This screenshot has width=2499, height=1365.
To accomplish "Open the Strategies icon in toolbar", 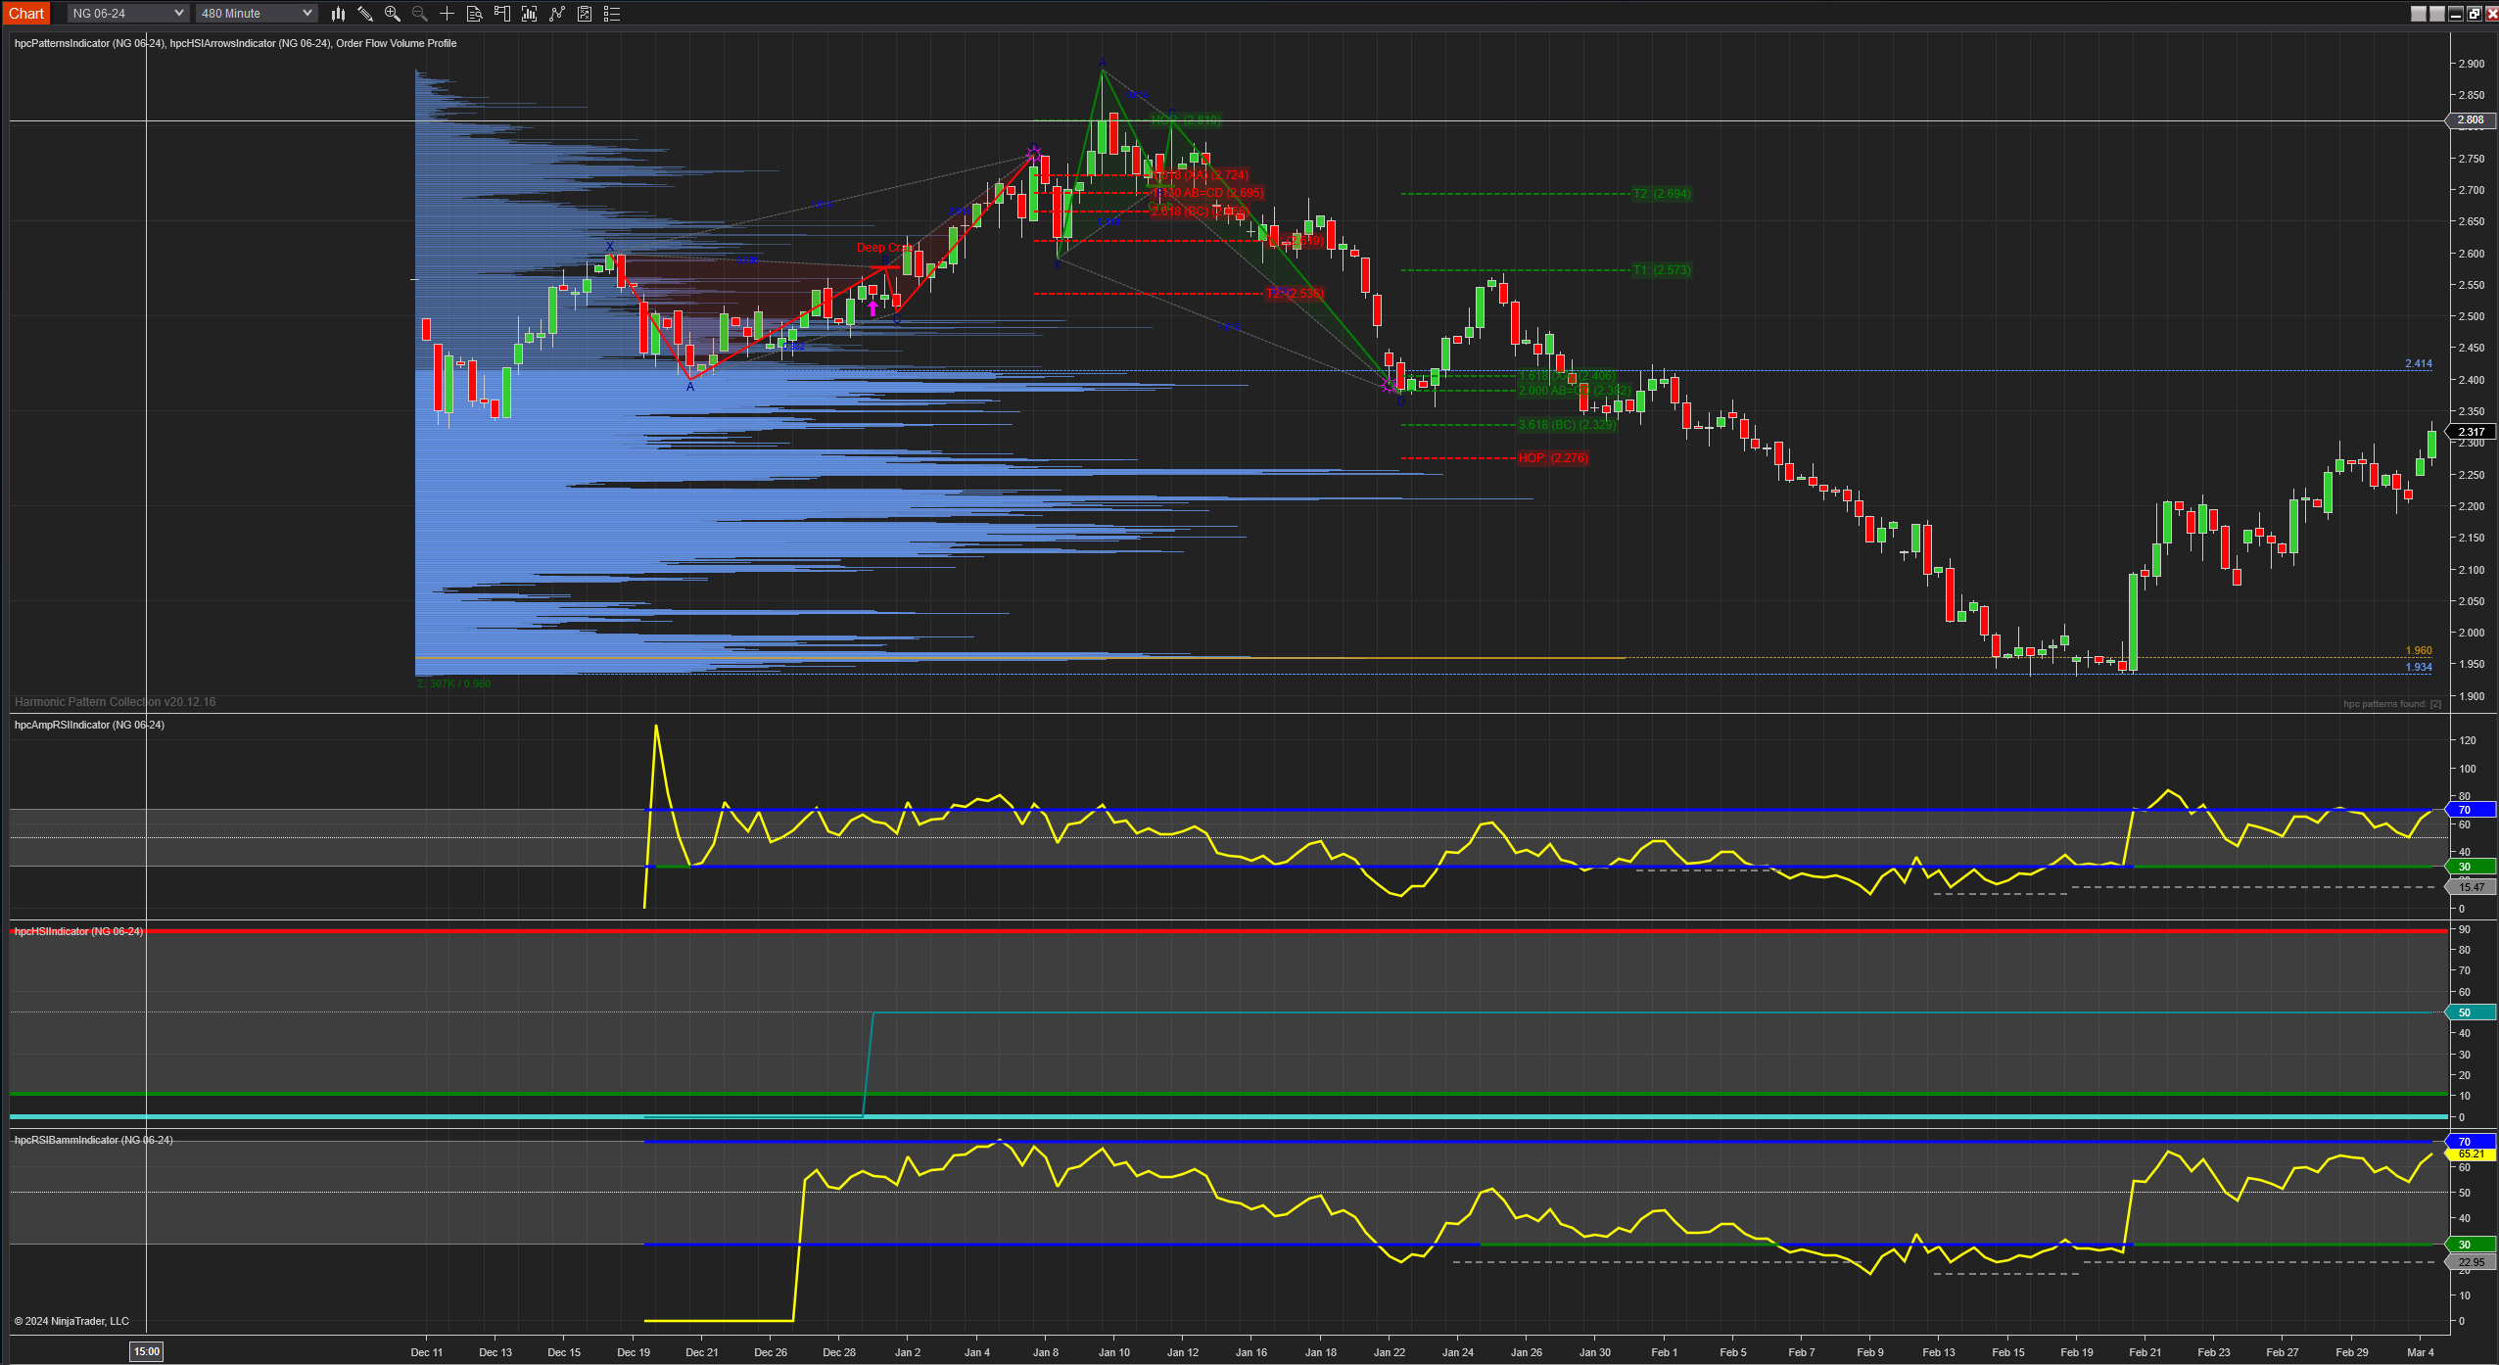I will tap(557, 14).
